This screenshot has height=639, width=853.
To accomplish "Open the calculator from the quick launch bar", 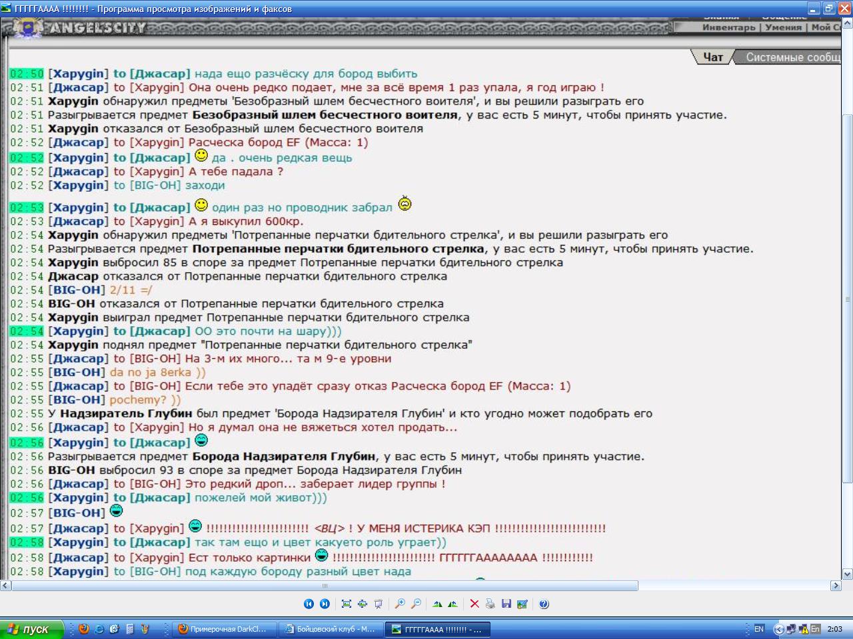I will pyautogui.click(x=130, y=628).
